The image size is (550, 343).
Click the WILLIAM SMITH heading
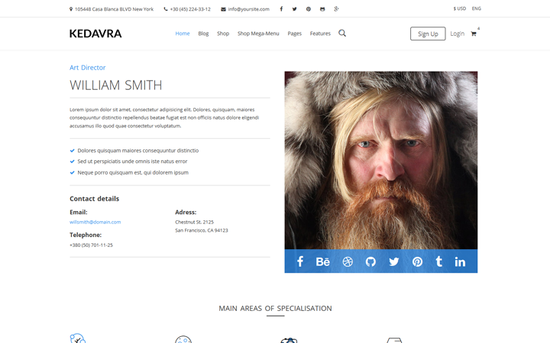tap(116, 85)
